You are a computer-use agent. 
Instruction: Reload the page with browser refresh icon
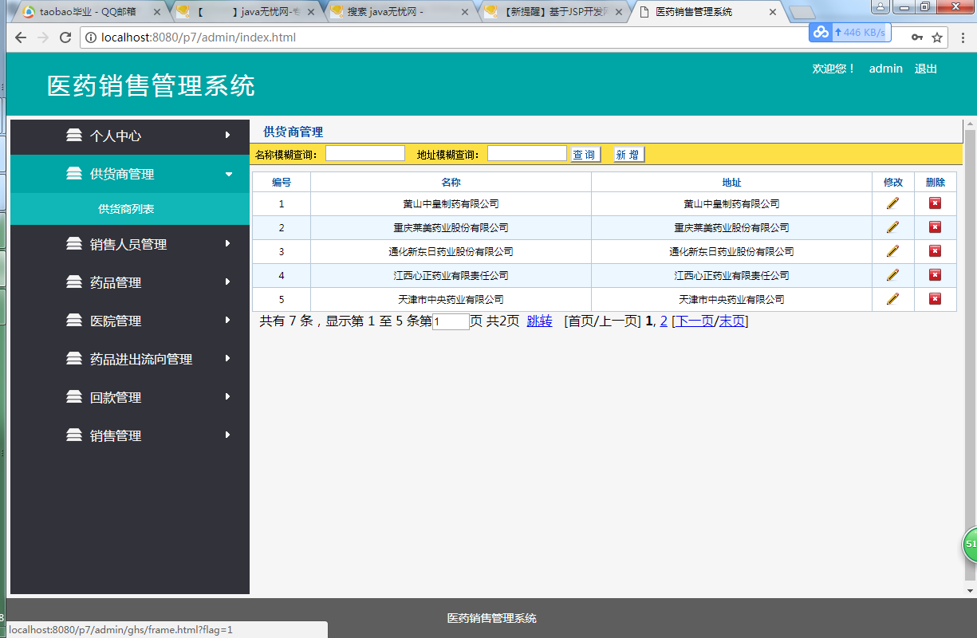(x=65, y=37)
